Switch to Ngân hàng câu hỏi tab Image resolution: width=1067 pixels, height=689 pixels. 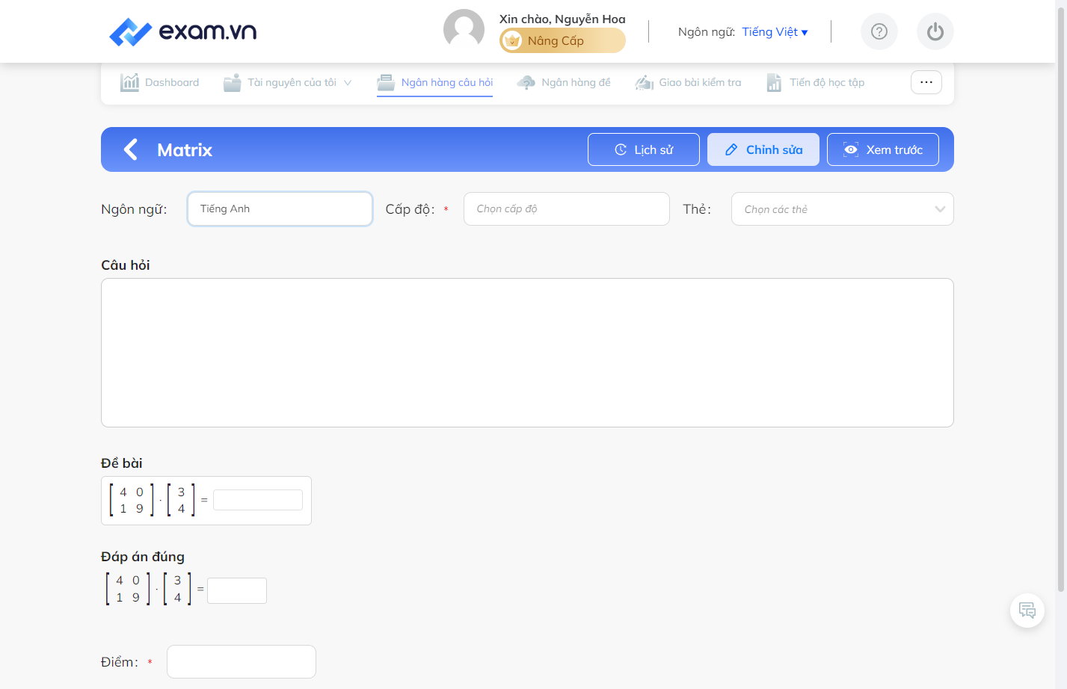click(435, 82)
